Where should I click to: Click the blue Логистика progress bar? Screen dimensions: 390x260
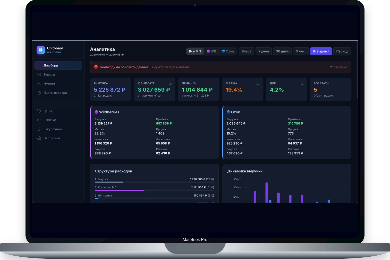[x=97, y=198]
